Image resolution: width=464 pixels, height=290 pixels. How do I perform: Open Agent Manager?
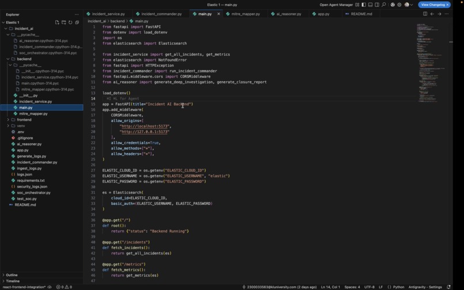(336, 5)
